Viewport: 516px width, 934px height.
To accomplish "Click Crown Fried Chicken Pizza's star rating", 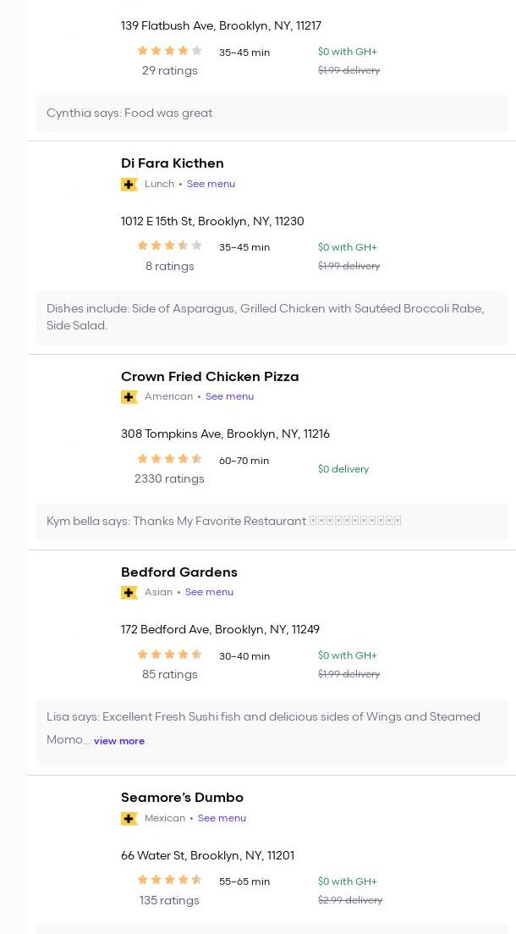I will point(169,459).
